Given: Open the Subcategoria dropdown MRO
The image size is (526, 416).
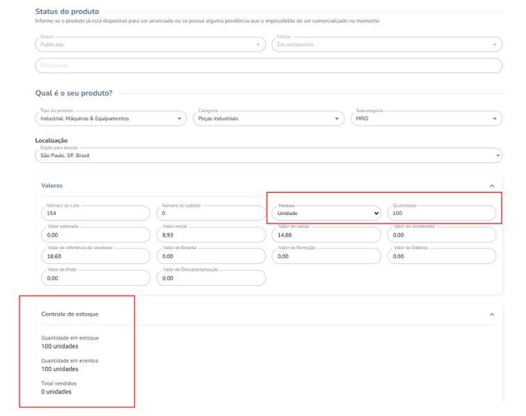Looking at the screenshot, I should coord(427,118).
